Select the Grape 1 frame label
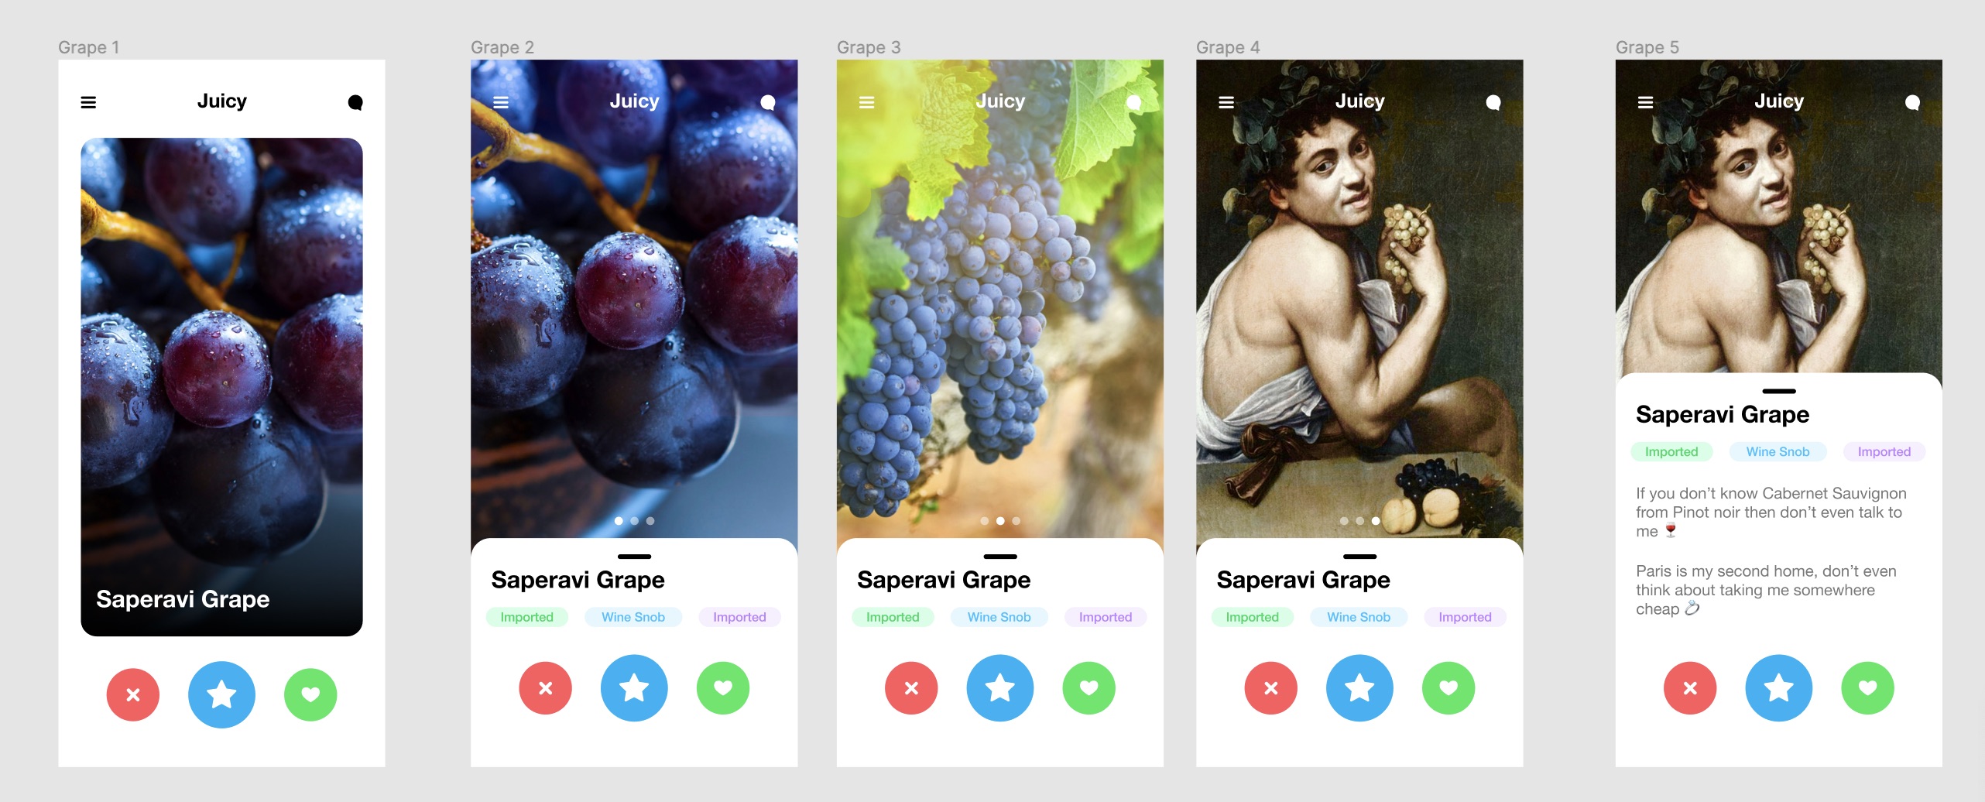Screen dimensions: 1985x802 (x=88, y=47)
